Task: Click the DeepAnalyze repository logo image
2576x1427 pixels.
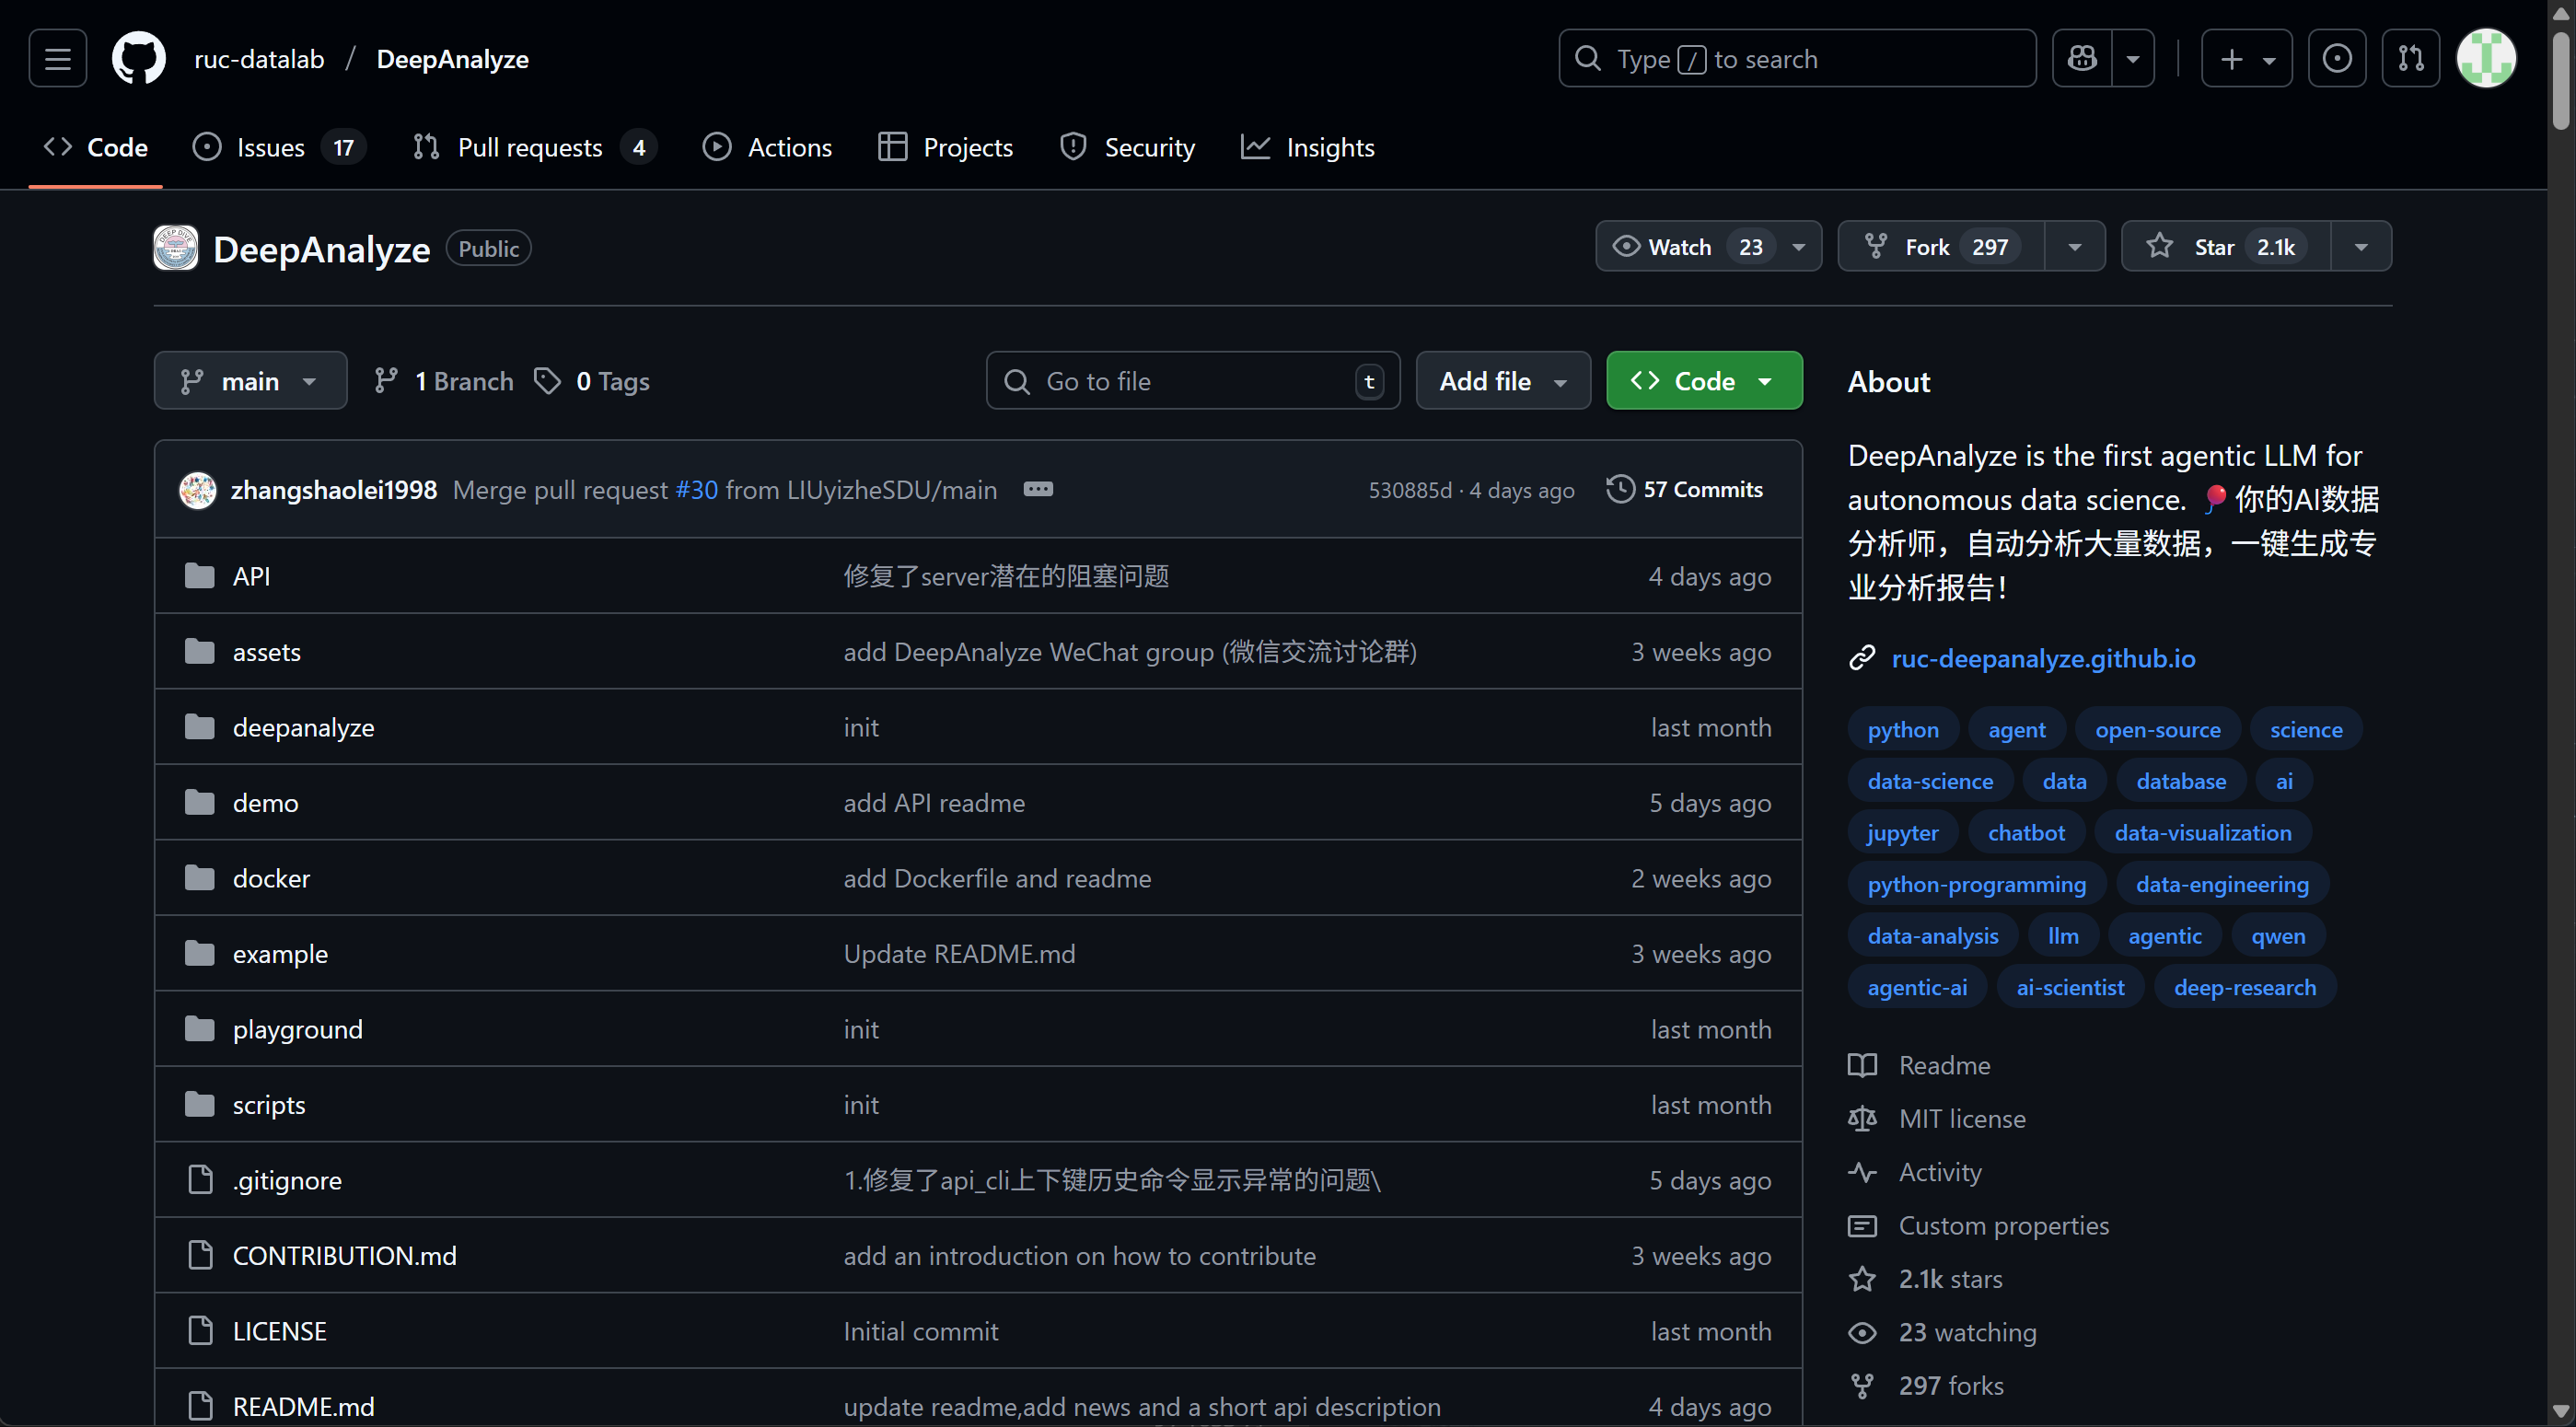Action: (176, 248)
